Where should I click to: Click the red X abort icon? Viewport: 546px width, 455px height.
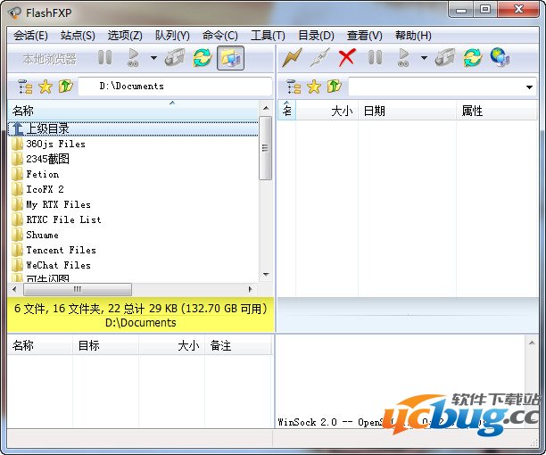[347, 58]
